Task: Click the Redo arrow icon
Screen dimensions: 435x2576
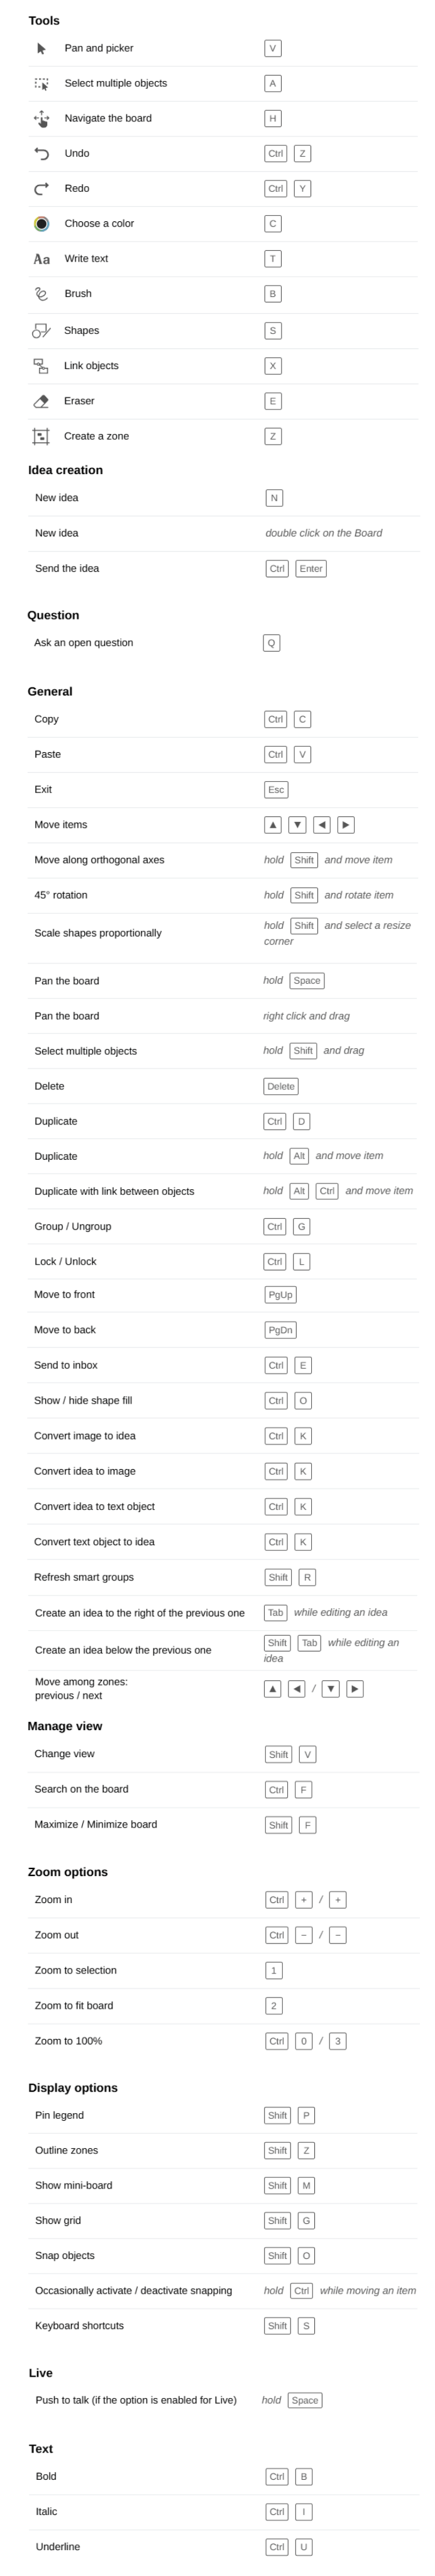Action: pos(41,189)
